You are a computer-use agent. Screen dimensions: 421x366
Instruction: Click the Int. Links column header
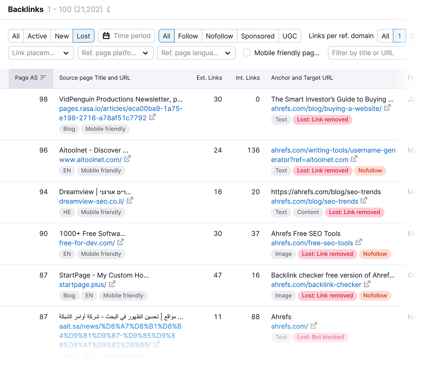(248, 78)
